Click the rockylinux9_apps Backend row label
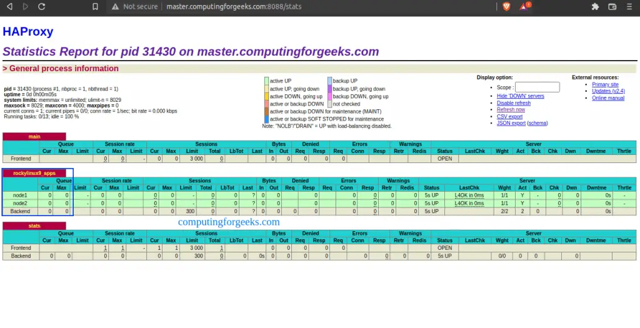The width and height of the screenshot is (640, 328). pos(20,211)
